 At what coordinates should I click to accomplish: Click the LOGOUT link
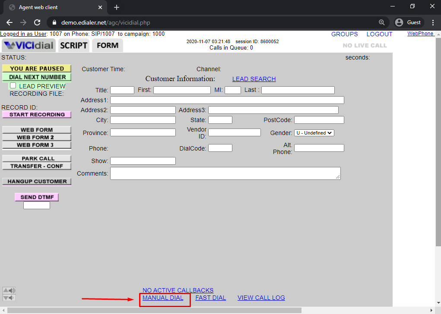[x=379, y=34]
